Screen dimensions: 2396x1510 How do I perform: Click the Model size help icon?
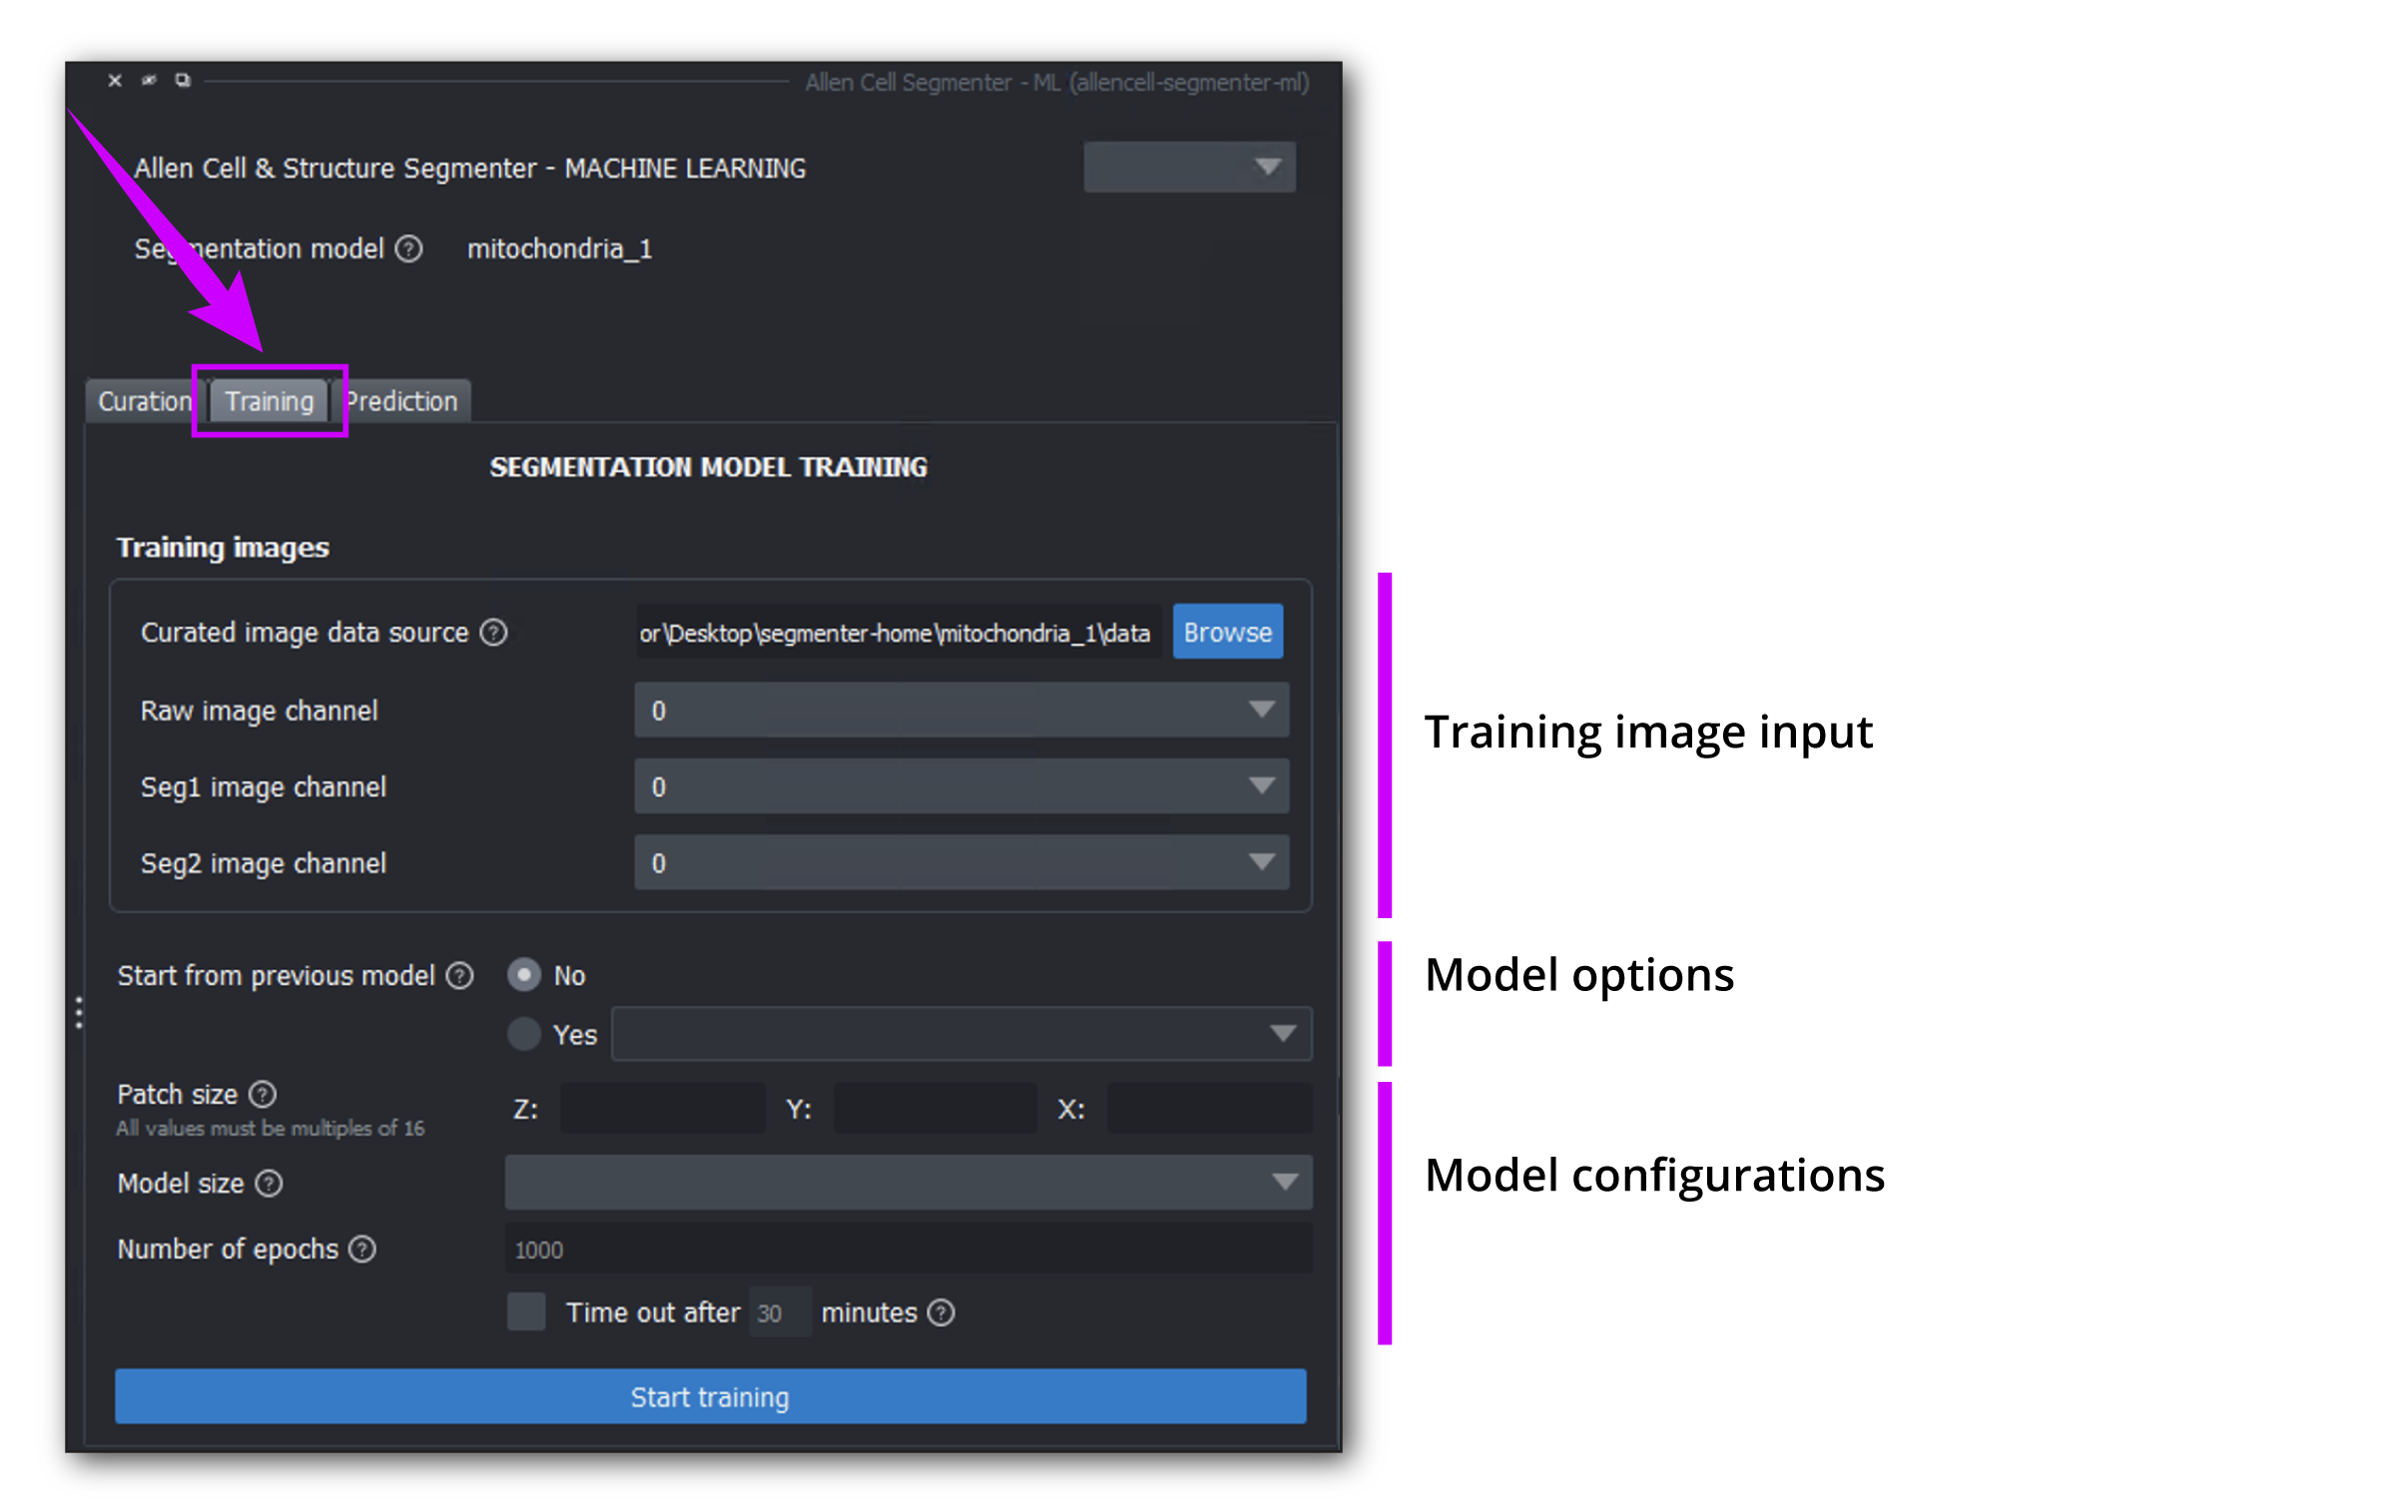coord(269,1183)
